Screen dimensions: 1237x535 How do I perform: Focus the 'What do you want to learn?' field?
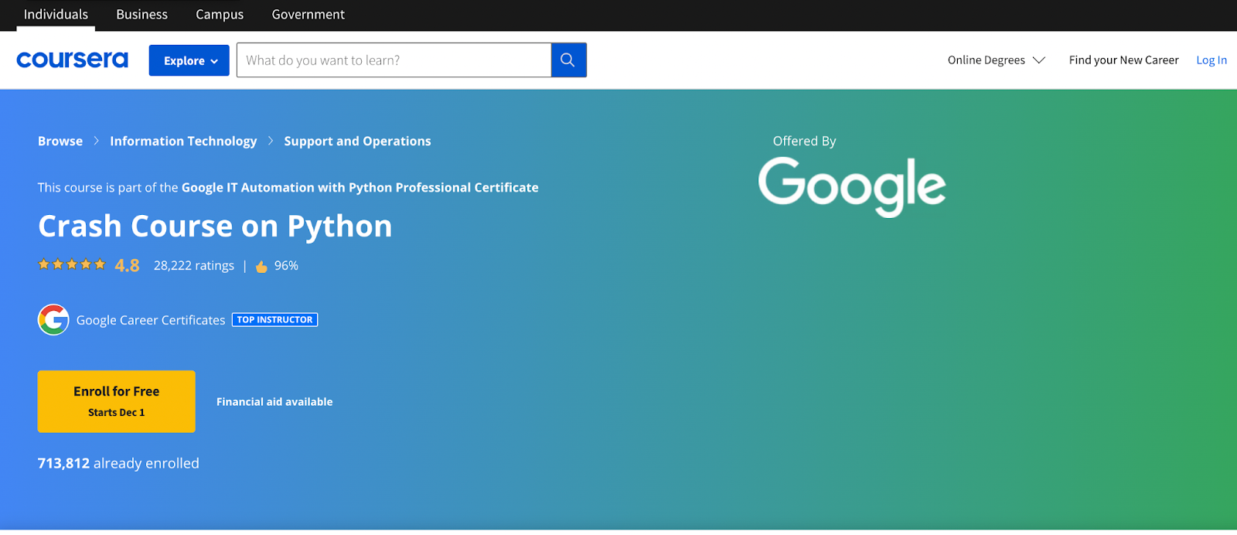coord(394,60)
